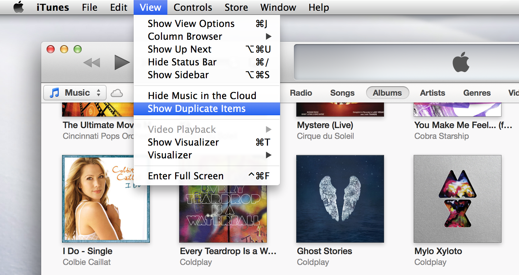Open the File menu

[89, 7]
